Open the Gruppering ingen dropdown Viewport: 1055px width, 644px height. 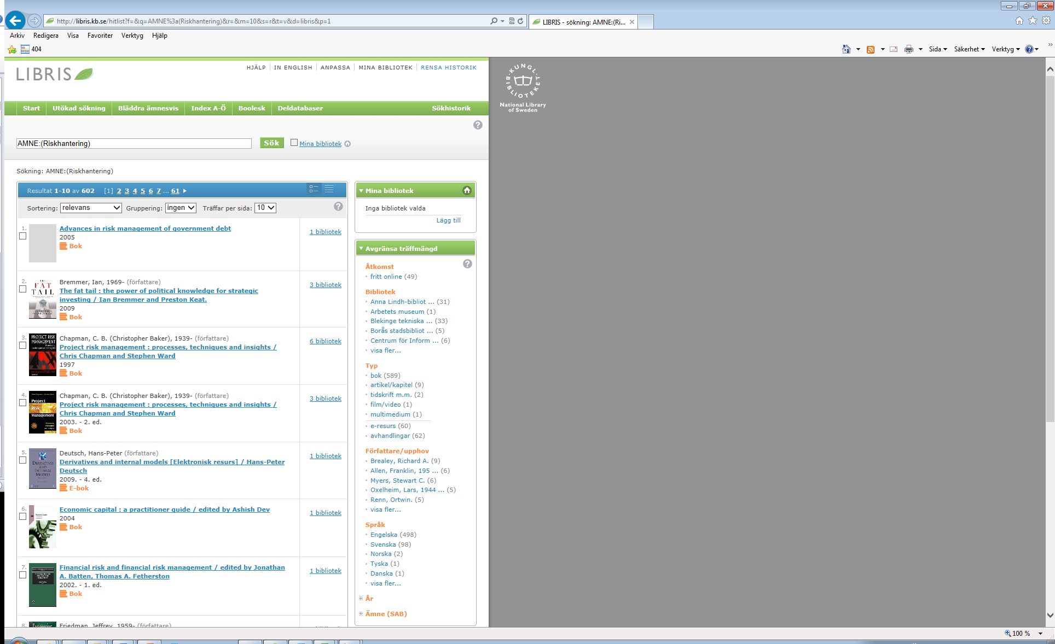[x=181, y=208]
